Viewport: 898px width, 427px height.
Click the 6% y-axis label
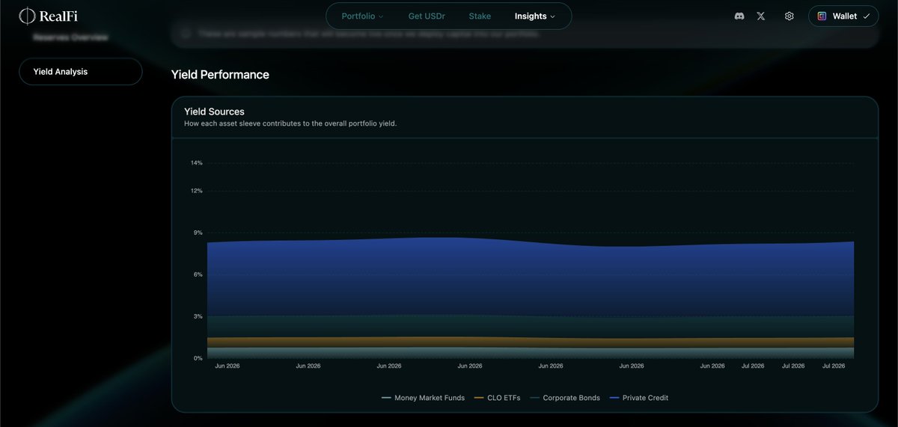(x=198, y=274)
